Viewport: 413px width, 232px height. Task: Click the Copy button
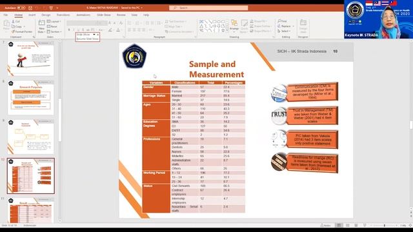pos(17,26)
